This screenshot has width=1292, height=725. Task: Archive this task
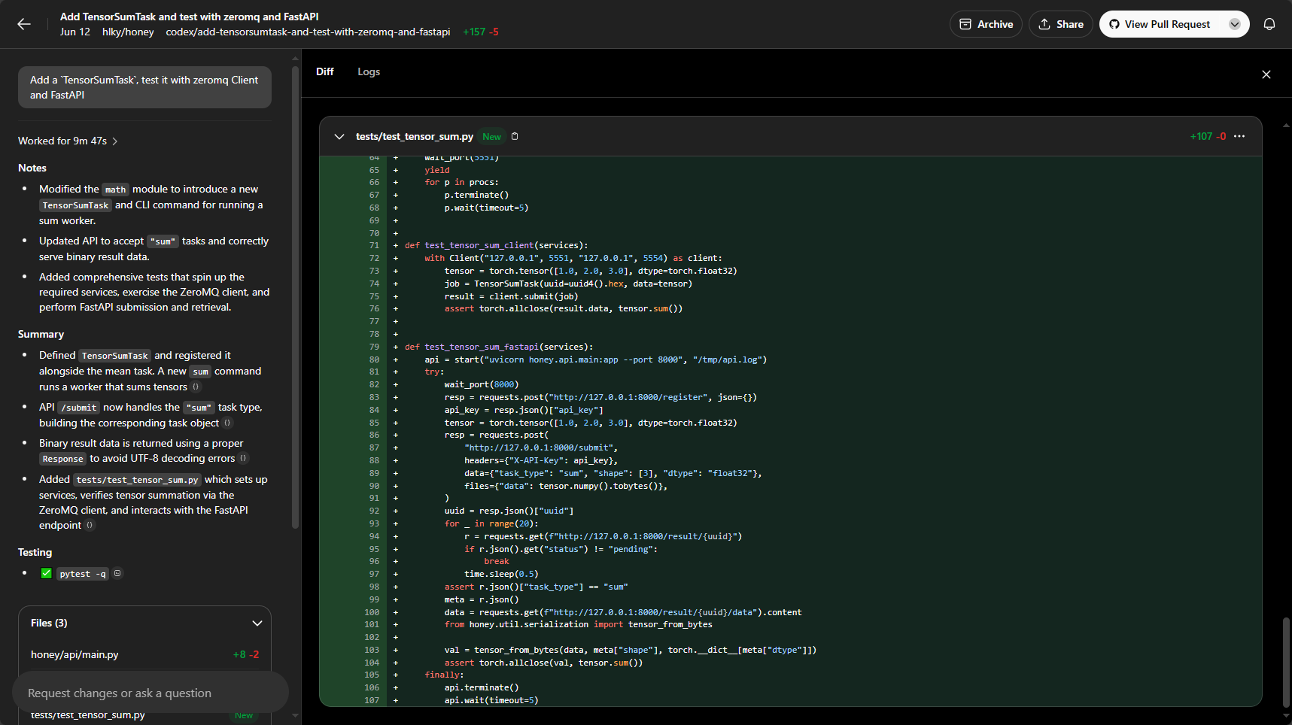pos(986,24)
